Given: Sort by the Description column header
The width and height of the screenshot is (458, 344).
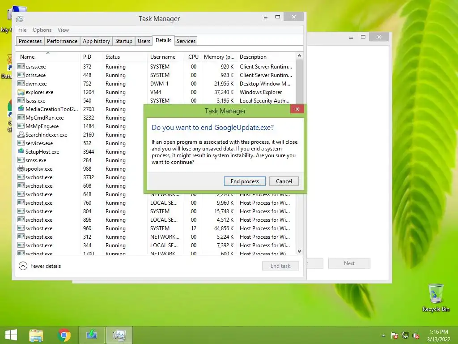Looking at the screenshot, I should pos(267,57).
